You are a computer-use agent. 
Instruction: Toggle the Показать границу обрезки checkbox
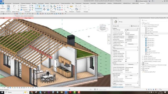click(x=126, y=54)
